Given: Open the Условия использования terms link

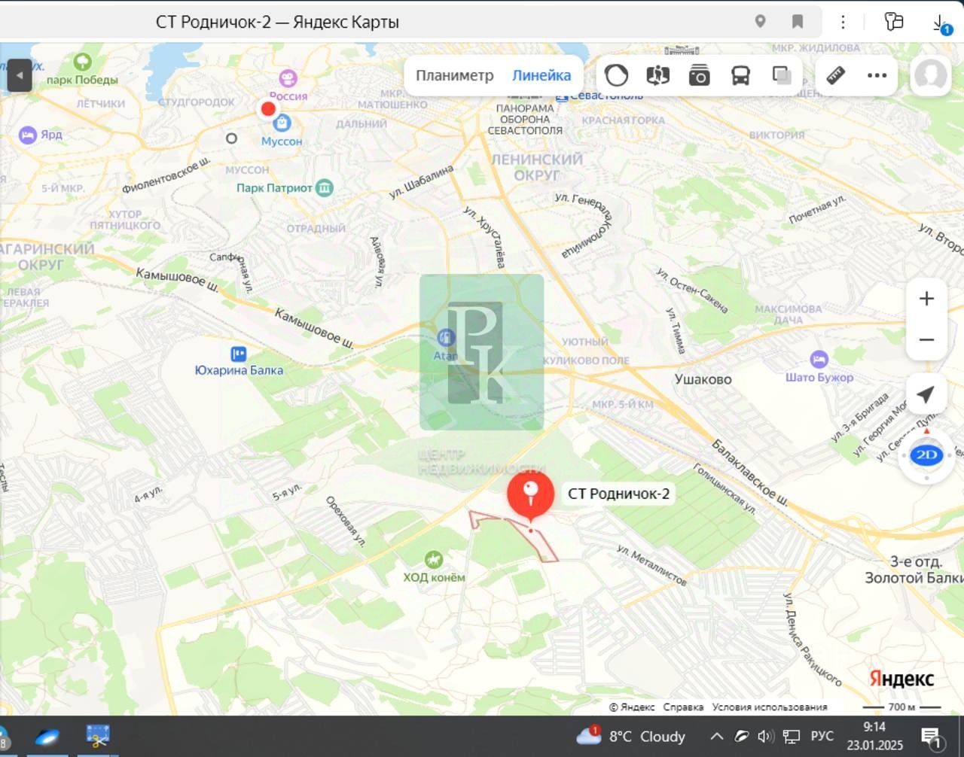Looking at the screenshot, I should 770,707.
